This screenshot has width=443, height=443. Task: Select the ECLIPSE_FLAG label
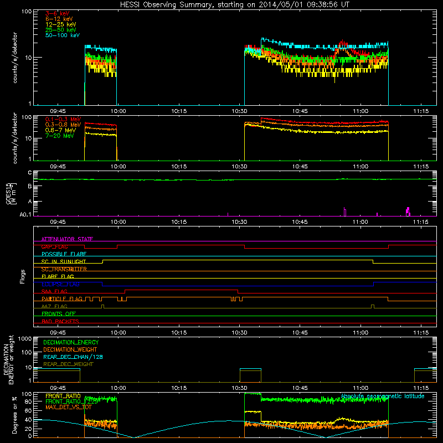[x=60, y=284]
